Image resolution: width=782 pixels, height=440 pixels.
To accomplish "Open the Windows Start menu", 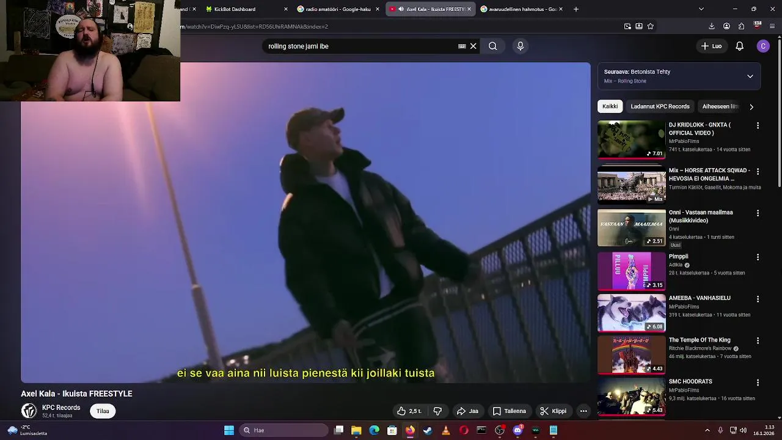I will 229,430.
